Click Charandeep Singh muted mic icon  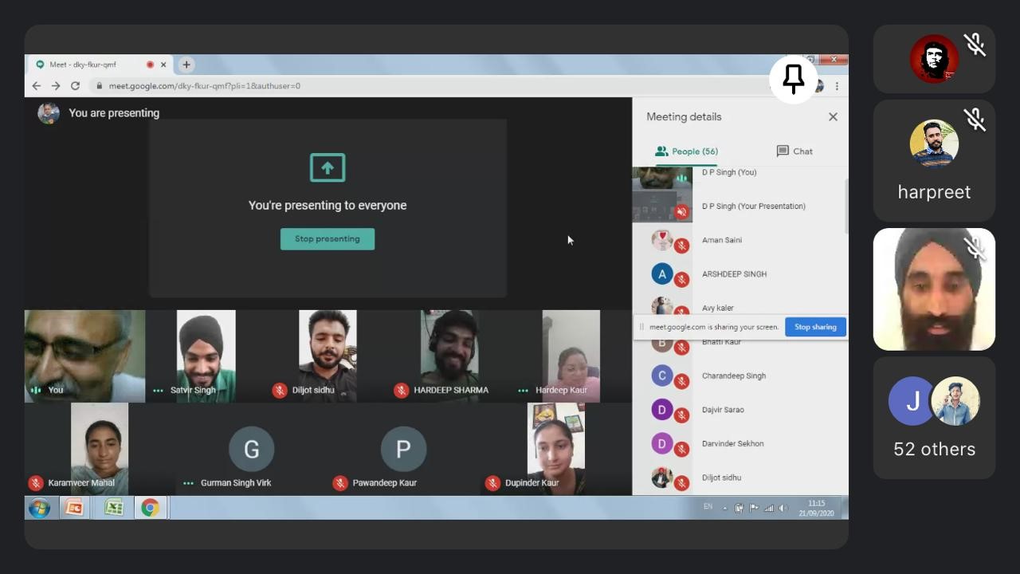point(681,382)
